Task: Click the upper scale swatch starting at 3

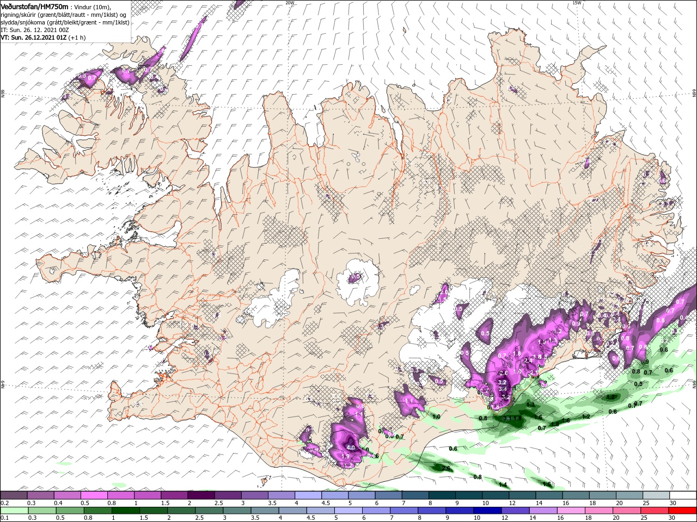Action: click(x=254, y=495)
